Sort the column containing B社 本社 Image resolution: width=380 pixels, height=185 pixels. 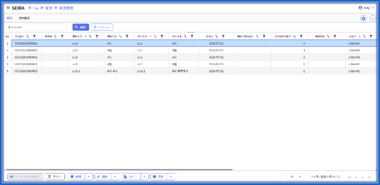[120, 36]
